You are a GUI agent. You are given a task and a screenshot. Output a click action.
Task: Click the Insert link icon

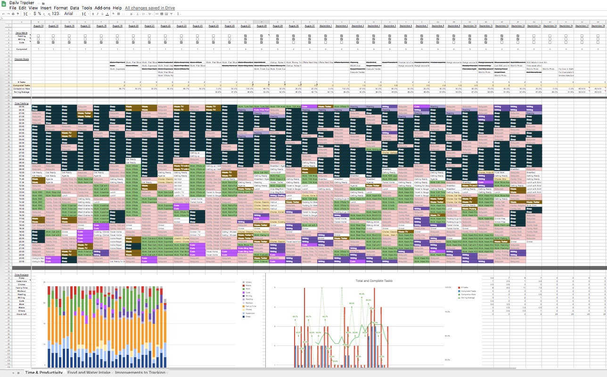tap(157, 14)
